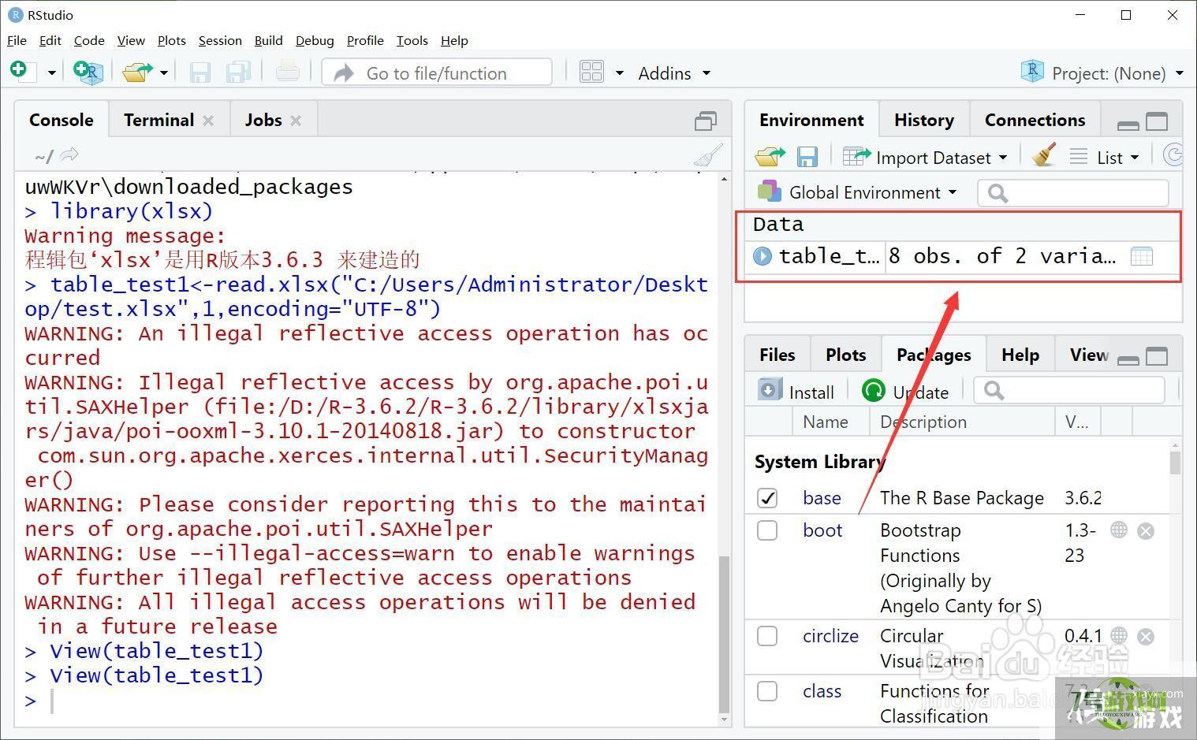The height and width of the screenshot is (740, 1197).
Task: Click the workspace panes grid icon
Action: [x=591, y=73]
